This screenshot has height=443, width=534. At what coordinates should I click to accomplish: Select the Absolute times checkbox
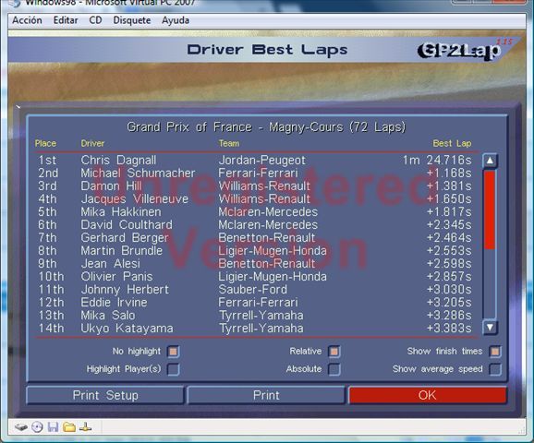click(x=334, y=369)
